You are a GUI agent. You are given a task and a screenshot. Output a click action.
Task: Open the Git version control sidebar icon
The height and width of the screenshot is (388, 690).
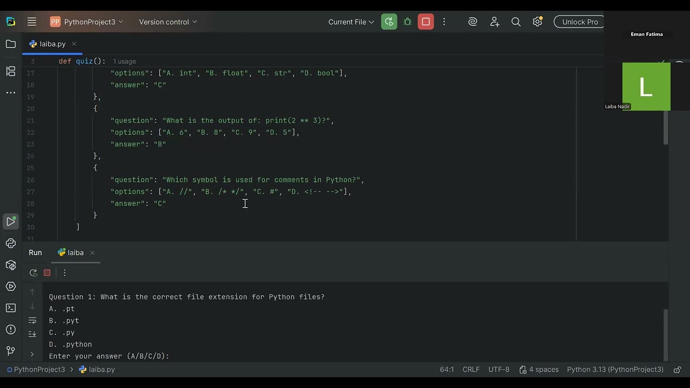pos(11,351)
